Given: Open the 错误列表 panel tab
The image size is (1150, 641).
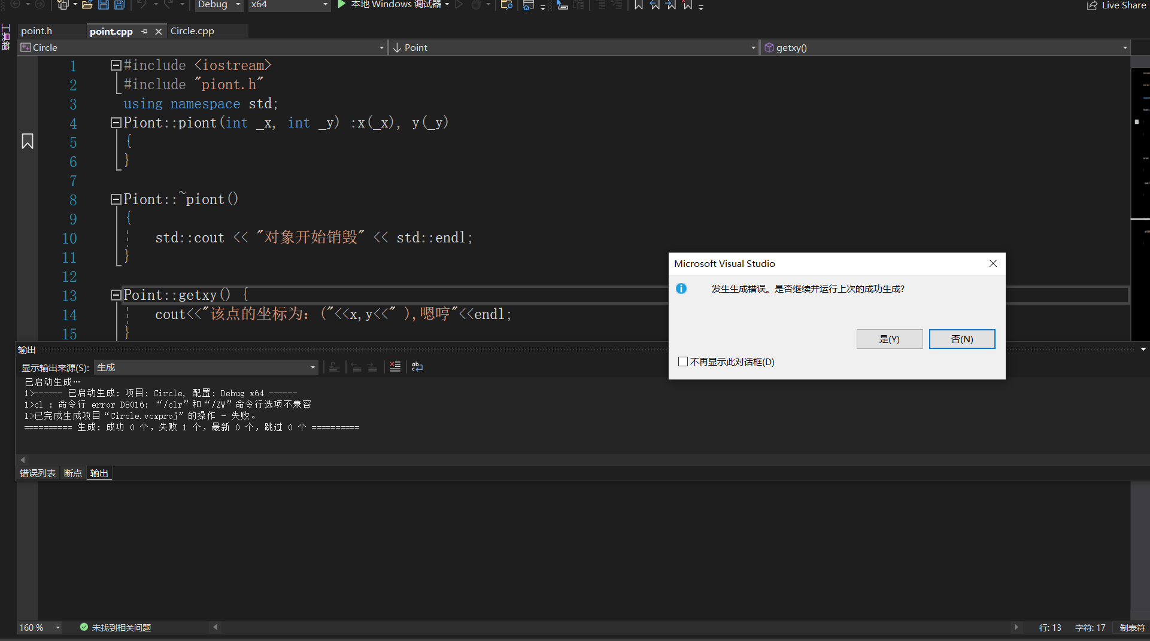Looking at the screenshot, I should (x=37, y=473).
